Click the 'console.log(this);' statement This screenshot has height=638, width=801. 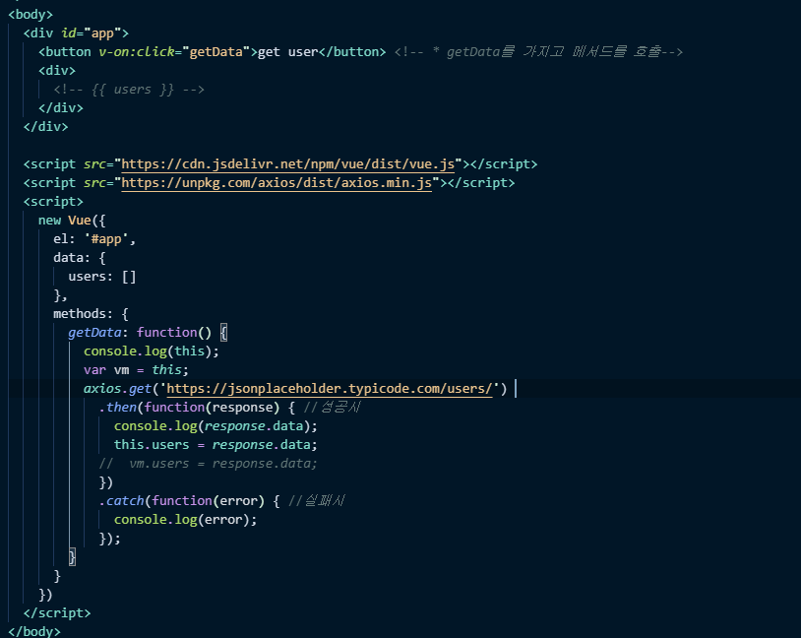[x=152, y=351]
